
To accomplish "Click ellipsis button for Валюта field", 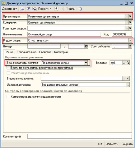I will (x=124, y=63).
